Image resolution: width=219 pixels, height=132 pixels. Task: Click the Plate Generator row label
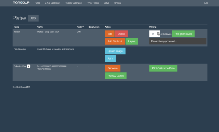20,49
